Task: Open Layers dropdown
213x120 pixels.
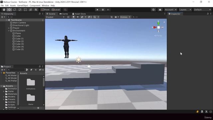Action: (x=185, y=10)
